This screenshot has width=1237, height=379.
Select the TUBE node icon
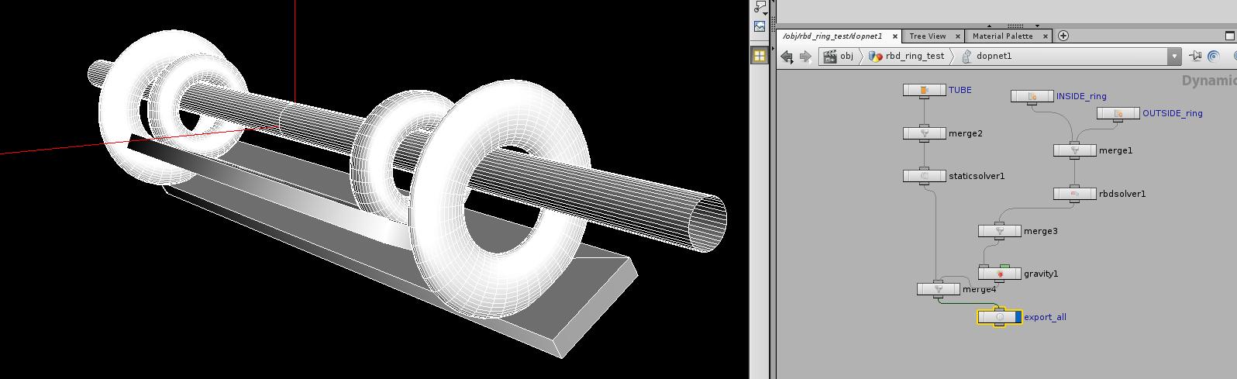coord(924,91)
